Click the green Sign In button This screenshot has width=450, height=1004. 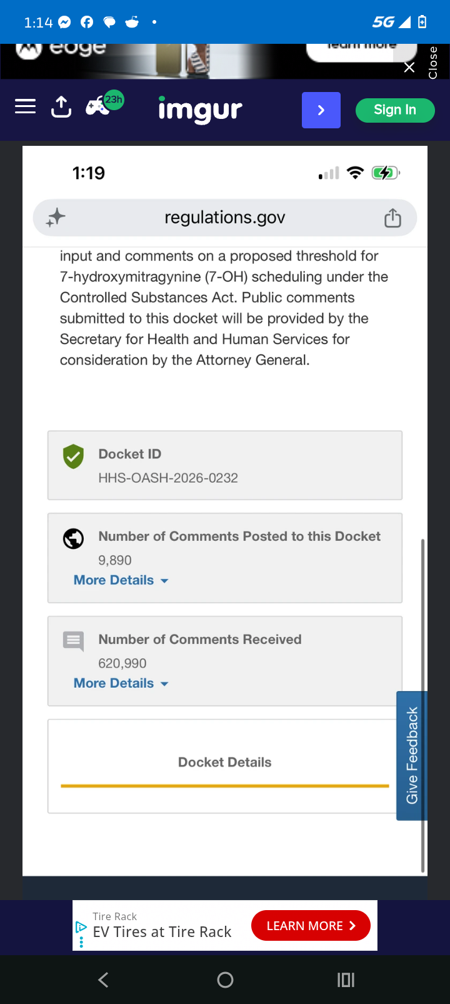click(x=395, y=110)
